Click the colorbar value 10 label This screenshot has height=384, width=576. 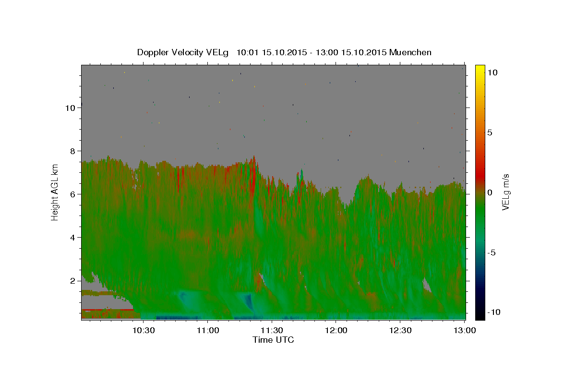(492, 72)
